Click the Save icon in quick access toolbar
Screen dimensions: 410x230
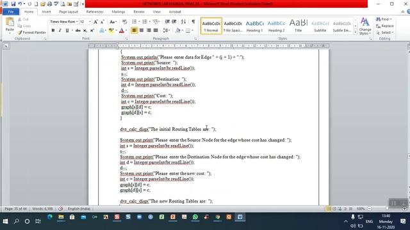pyautogui.click(x=13, y=4)
